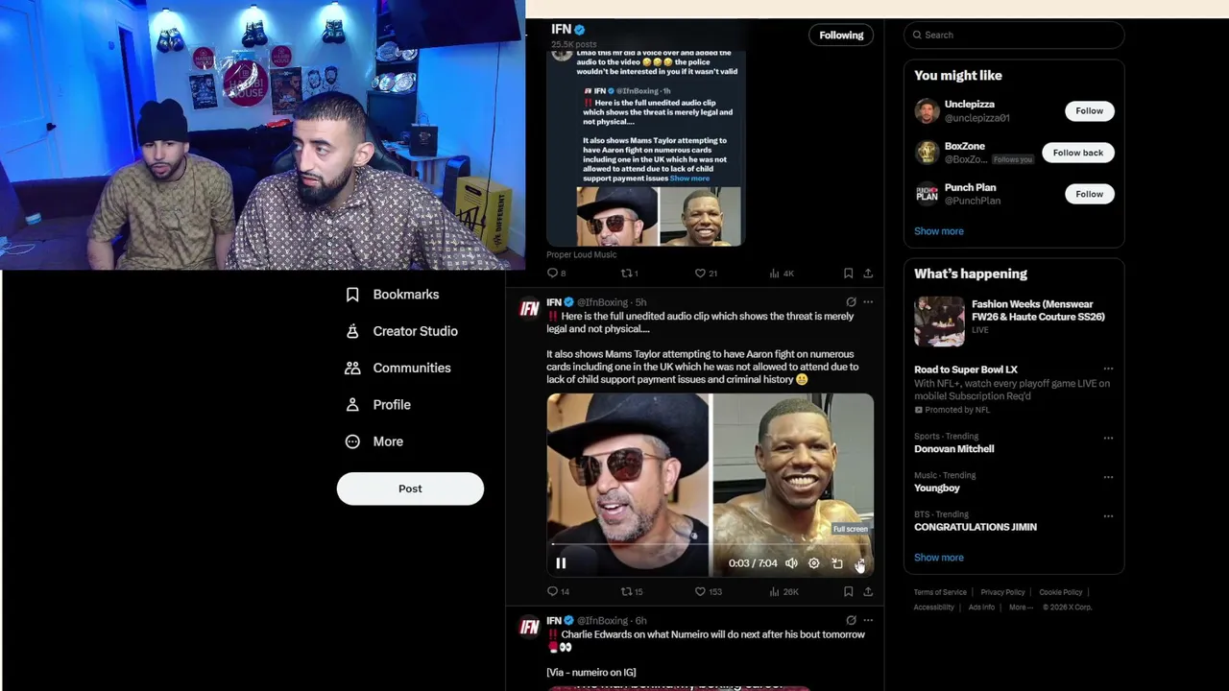Open @IfnBoxing handle on 6h post

604,621
